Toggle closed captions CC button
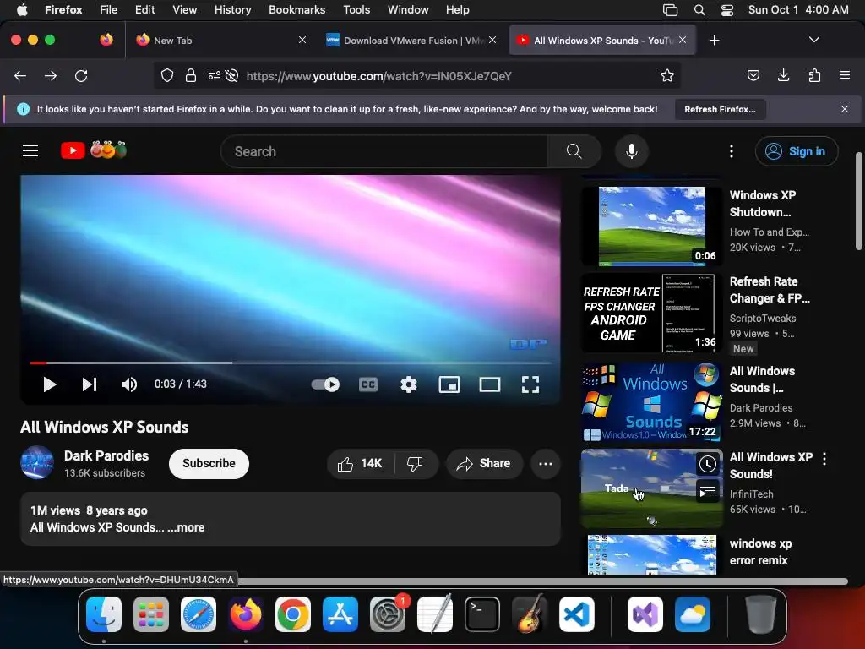 tap(368, 384)
